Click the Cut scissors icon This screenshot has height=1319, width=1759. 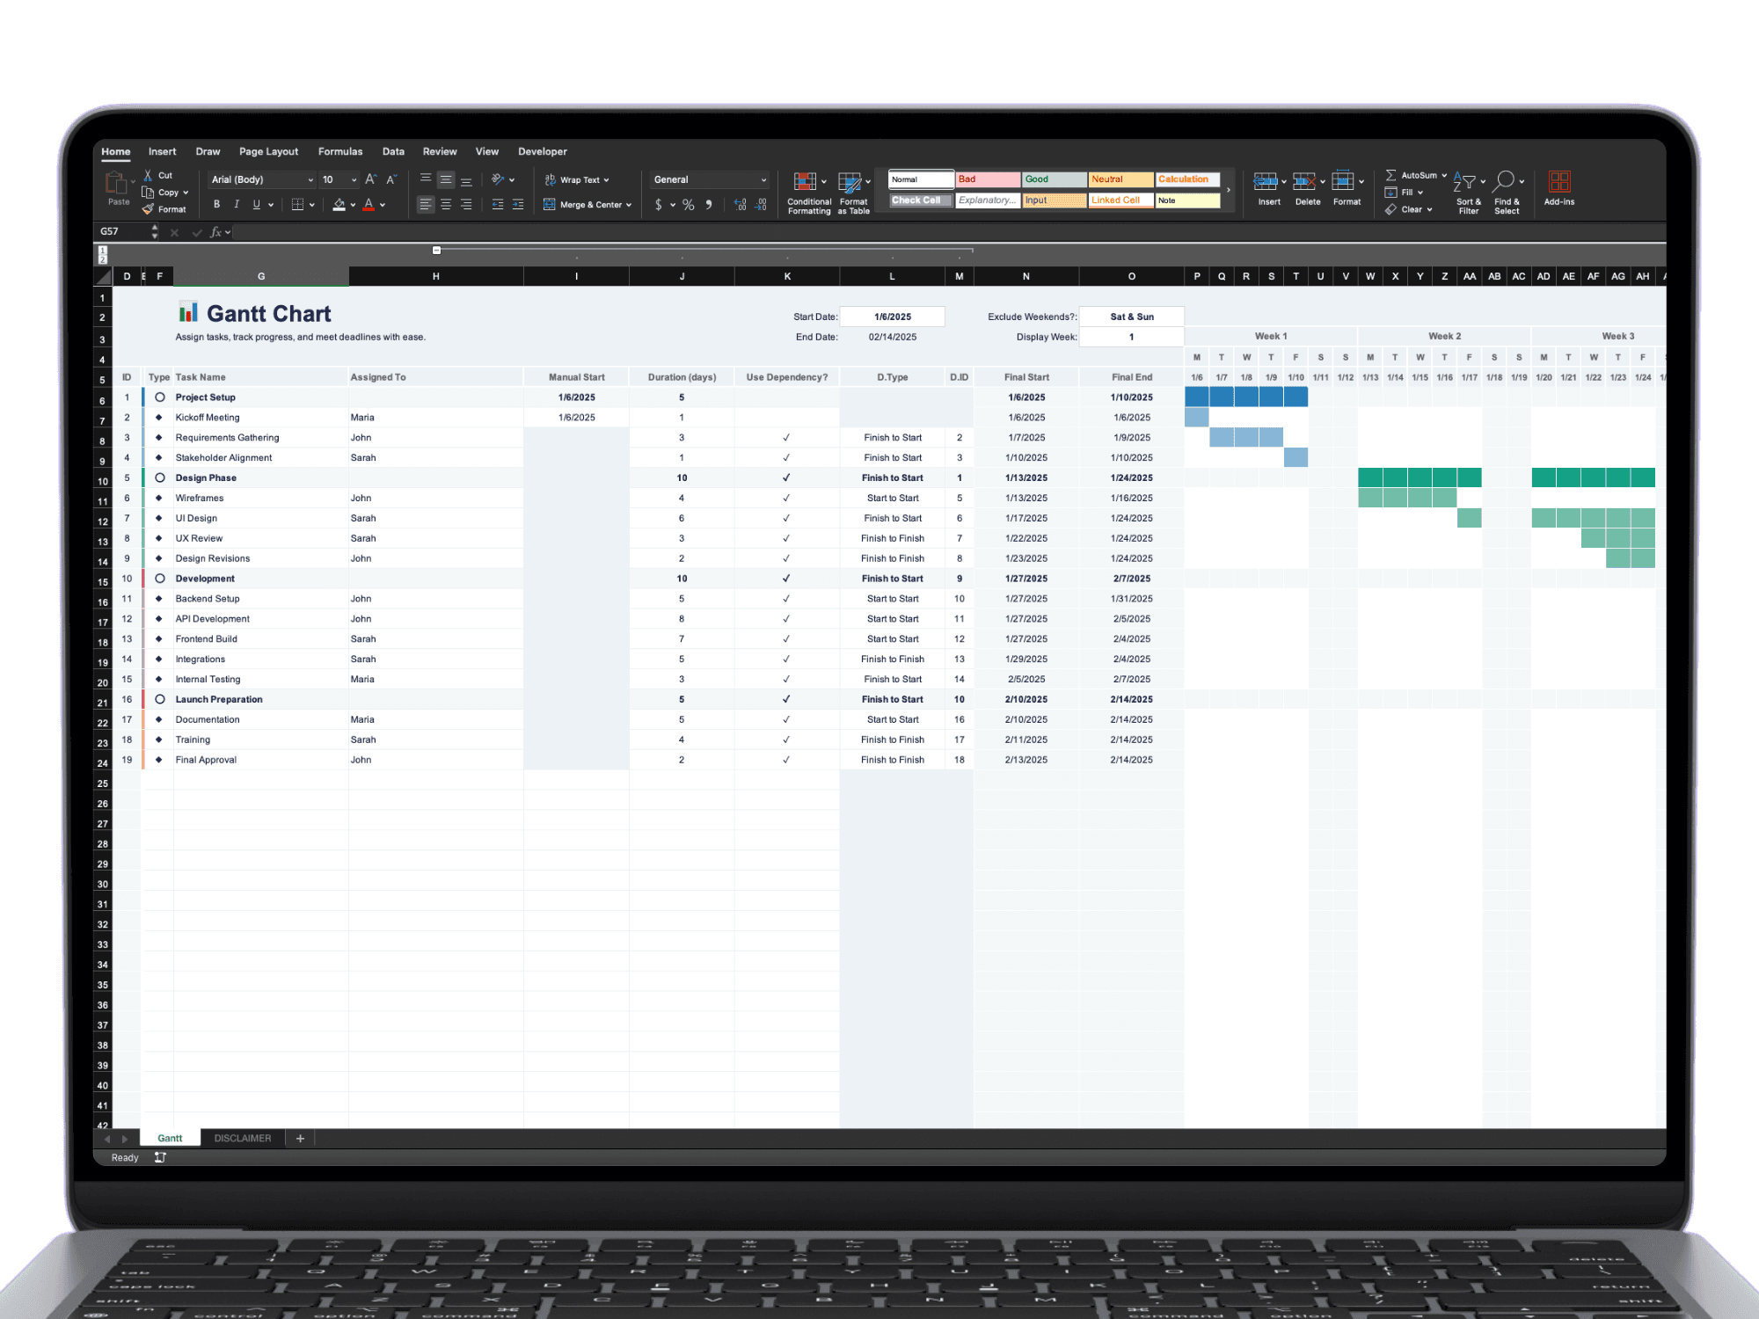coord(148,176)
